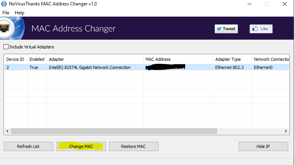The height and width of the screenshot is (165, 294).
Task: Click the horizontal scrollbar thumb
Action: [x=114, y=131]
